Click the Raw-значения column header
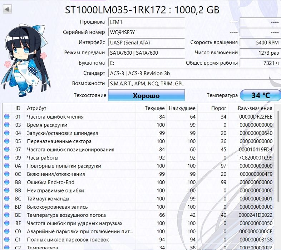The width and height of the screenshot is (281, 250). coord(251,108)
